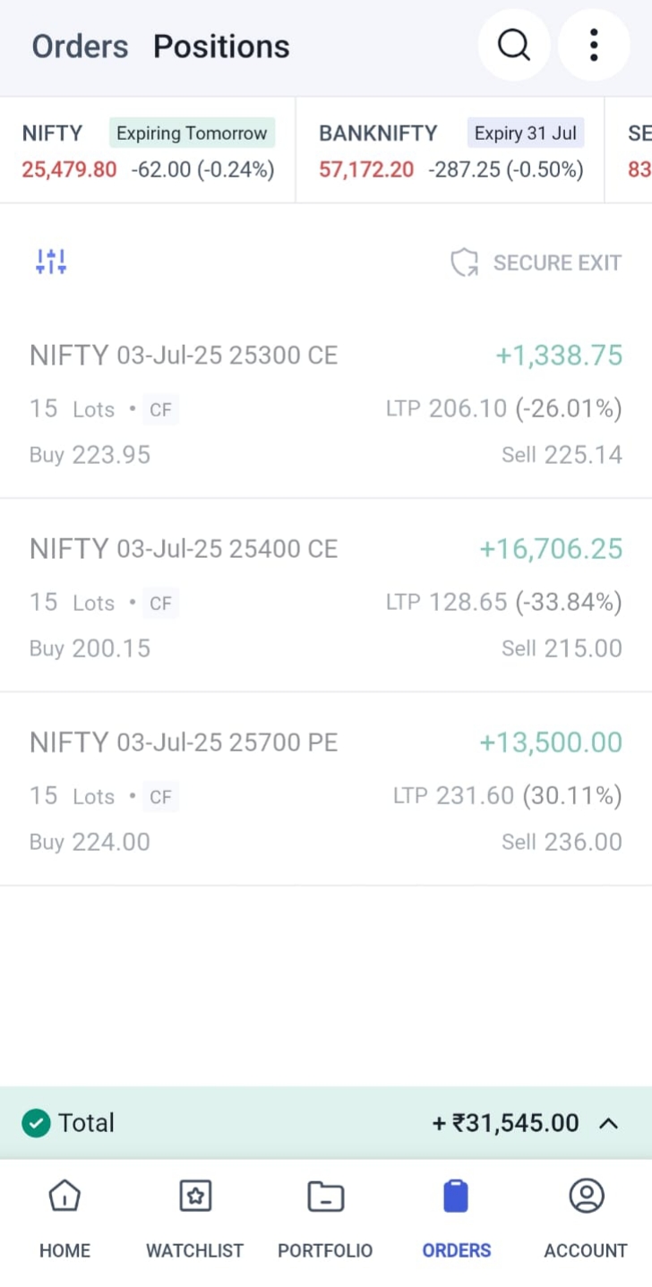Open the BANKNIFTY index ticker card
Viewport: 652px width, 1287px height.
pos(450,151)
